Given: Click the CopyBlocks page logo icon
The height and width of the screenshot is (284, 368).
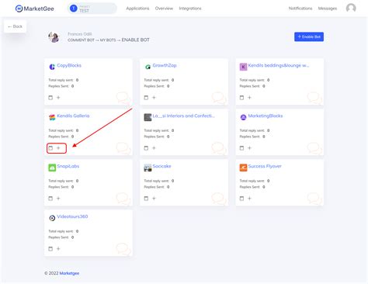Looking at the screenshot, I should 52,67.
